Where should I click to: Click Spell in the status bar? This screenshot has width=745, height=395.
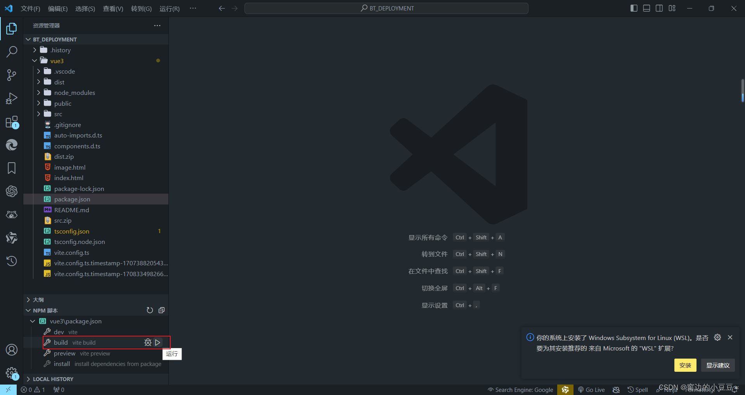point(638,390)
